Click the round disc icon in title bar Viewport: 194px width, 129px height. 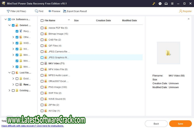pos(160,3)
